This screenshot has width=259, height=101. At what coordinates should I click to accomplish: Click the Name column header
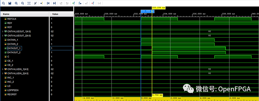[25, 14]
